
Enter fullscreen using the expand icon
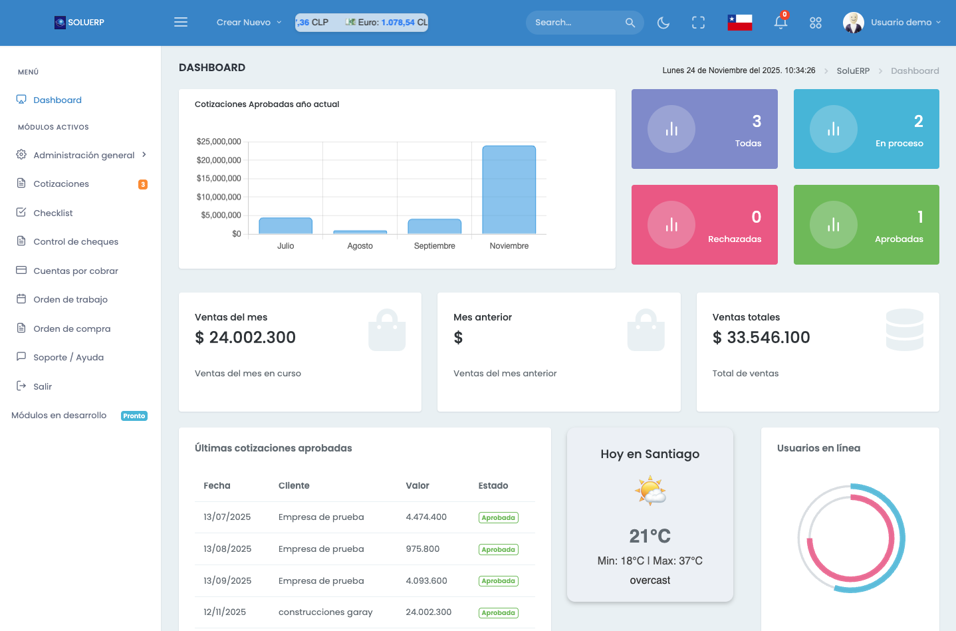(x=698, y=22)
